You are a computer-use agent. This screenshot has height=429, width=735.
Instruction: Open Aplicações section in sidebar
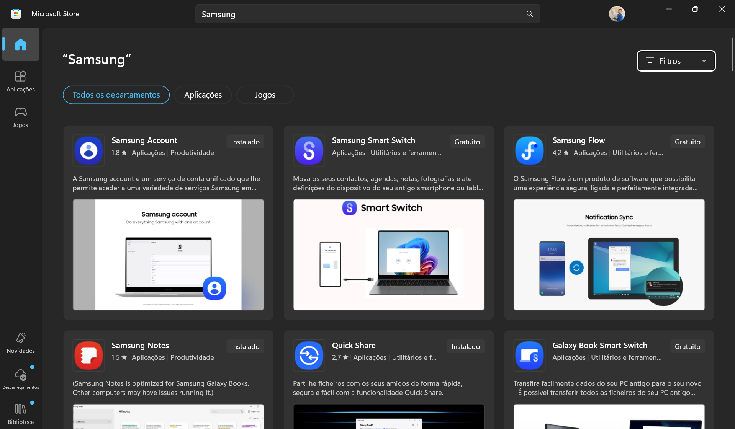tap(21, 81)
